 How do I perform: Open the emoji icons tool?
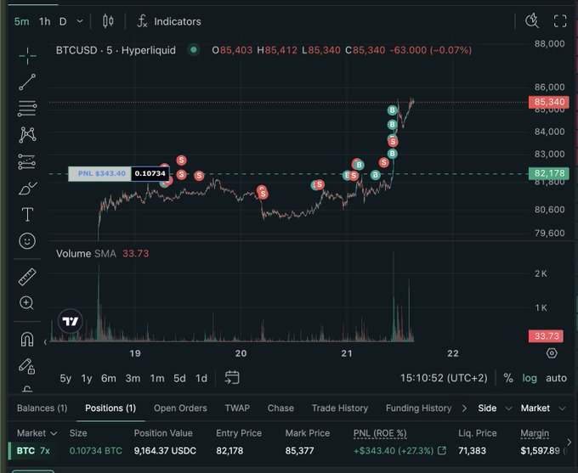pos(27,241)
